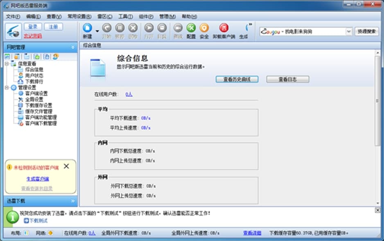Collapse the 信息查看 tree node
384x241 pixels.
[x=7, y=64]
